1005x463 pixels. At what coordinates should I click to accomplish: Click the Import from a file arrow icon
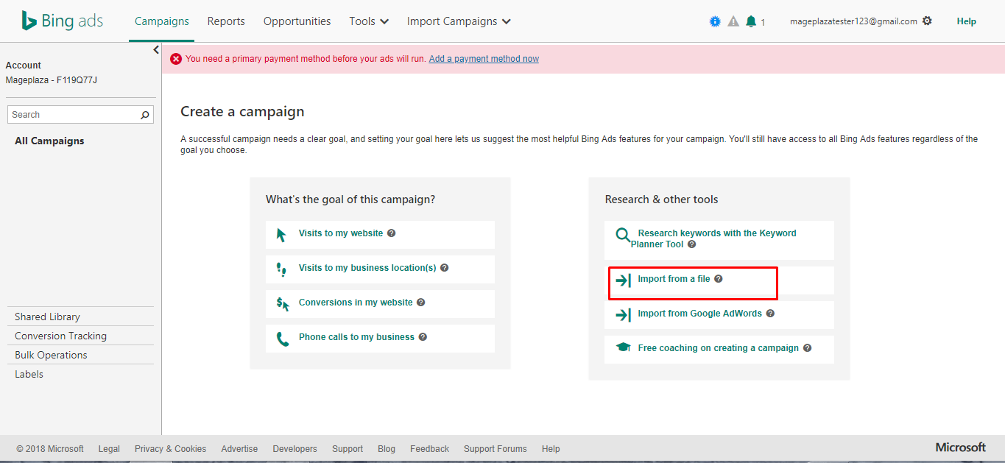point(623,280)
